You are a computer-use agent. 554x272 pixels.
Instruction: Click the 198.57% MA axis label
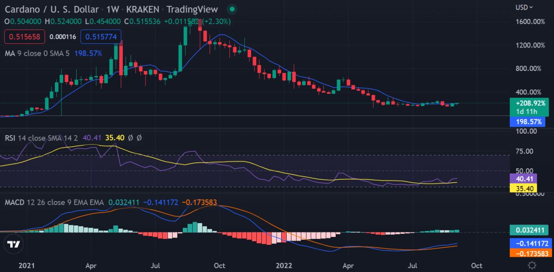click(527, 122)
